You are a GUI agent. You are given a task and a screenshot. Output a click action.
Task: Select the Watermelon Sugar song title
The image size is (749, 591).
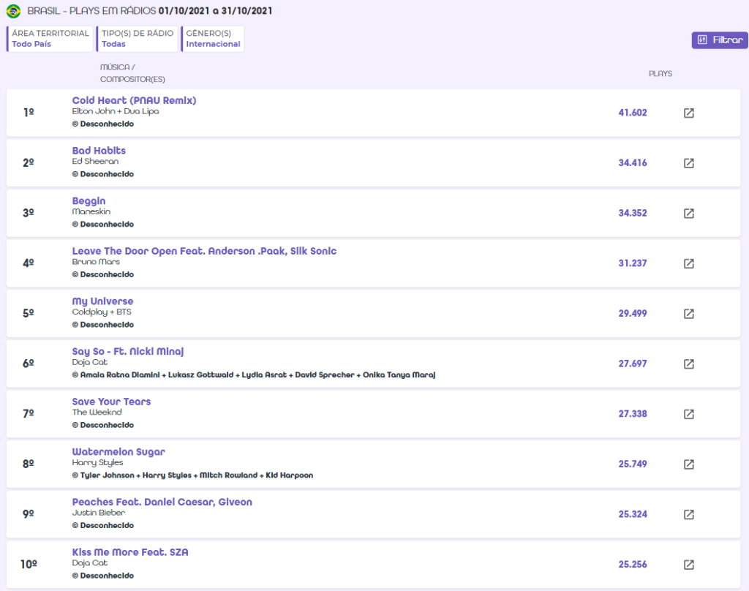(x=118, y=452)
